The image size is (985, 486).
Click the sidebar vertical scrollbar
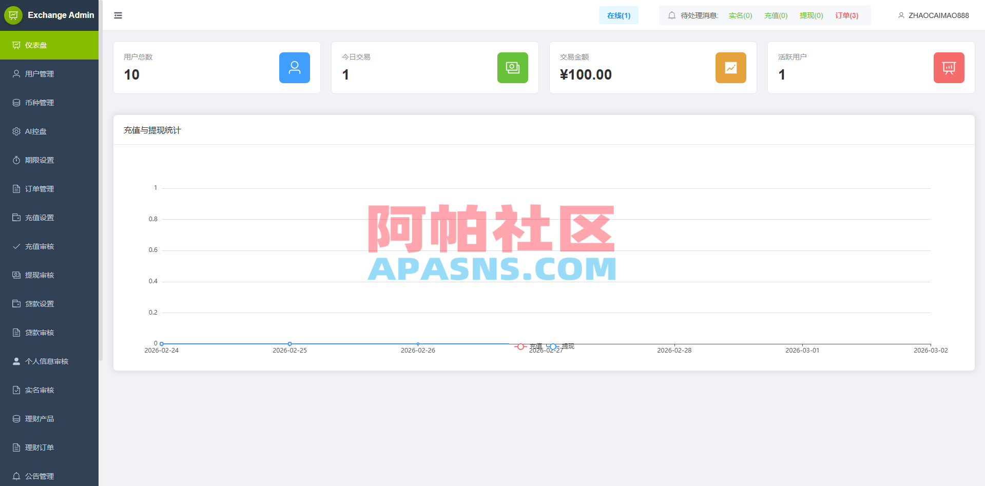101,180
